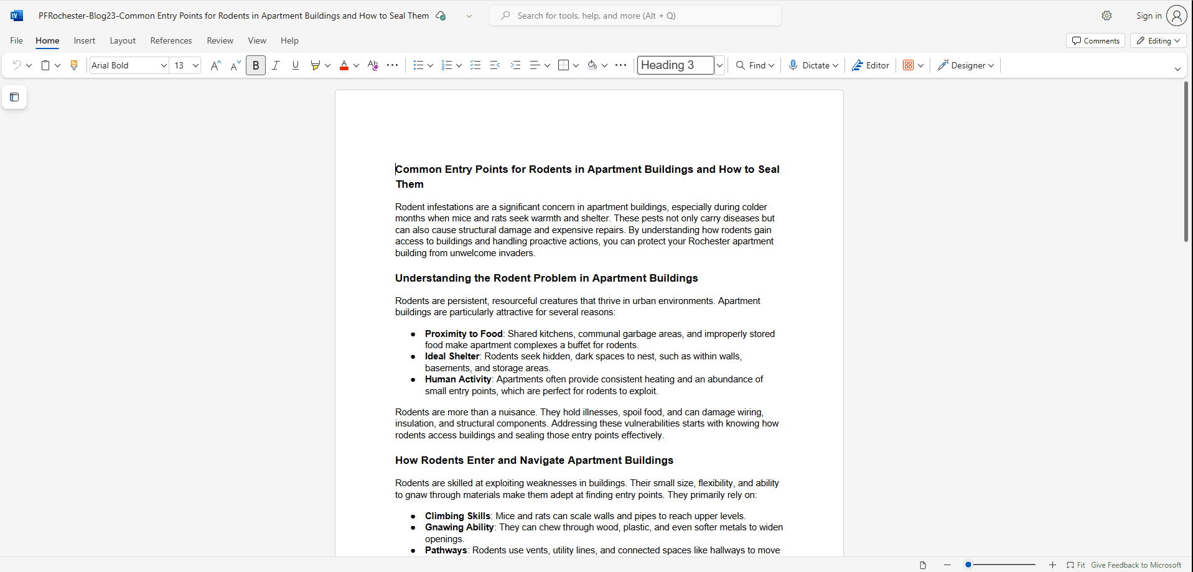Image resolution: width=1193 pixels, height=572 pixels.
Task: Shrink font size with the smaller-A icon
Action: coord(235,65)
